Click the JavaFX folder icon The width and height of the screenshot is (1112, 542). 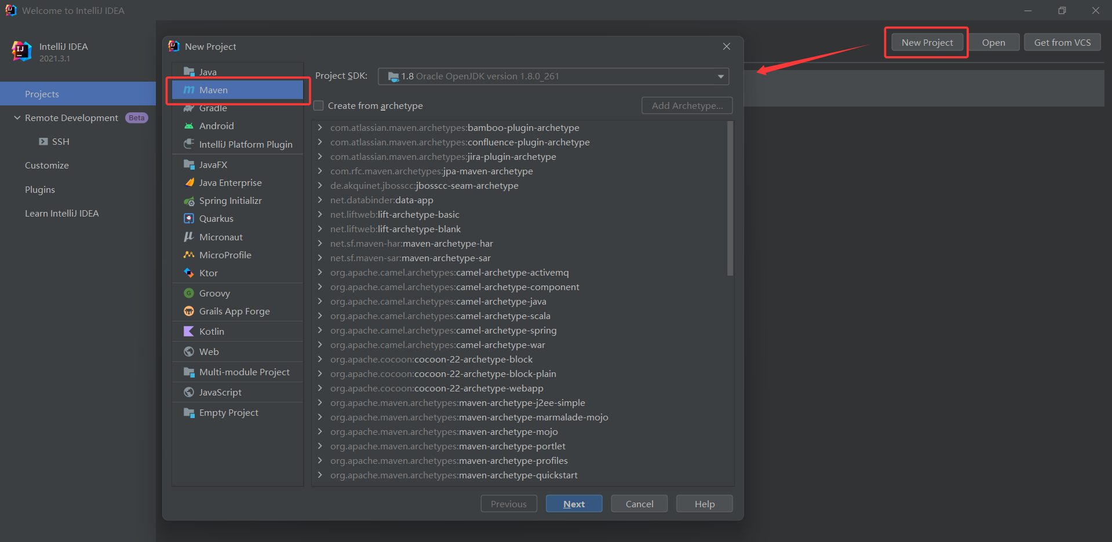(x=189, y=164)
